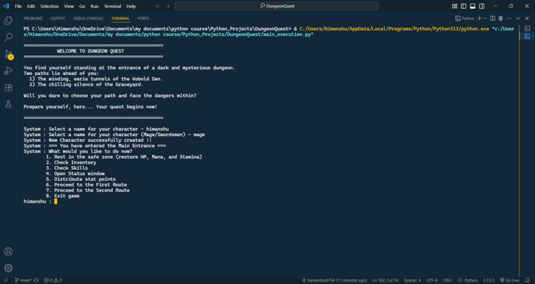The image size is (535, 284).
Task: Click the VS Code logo icon
Action: 6,6
